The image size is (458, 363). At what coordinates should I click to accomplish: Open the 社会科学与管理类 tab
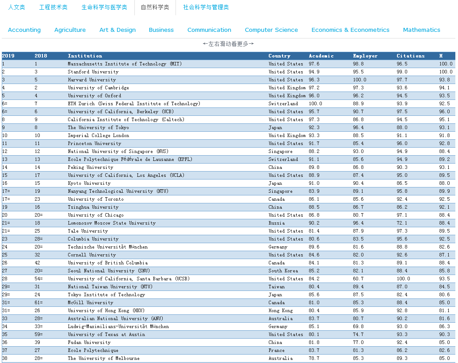coord(206,8)
